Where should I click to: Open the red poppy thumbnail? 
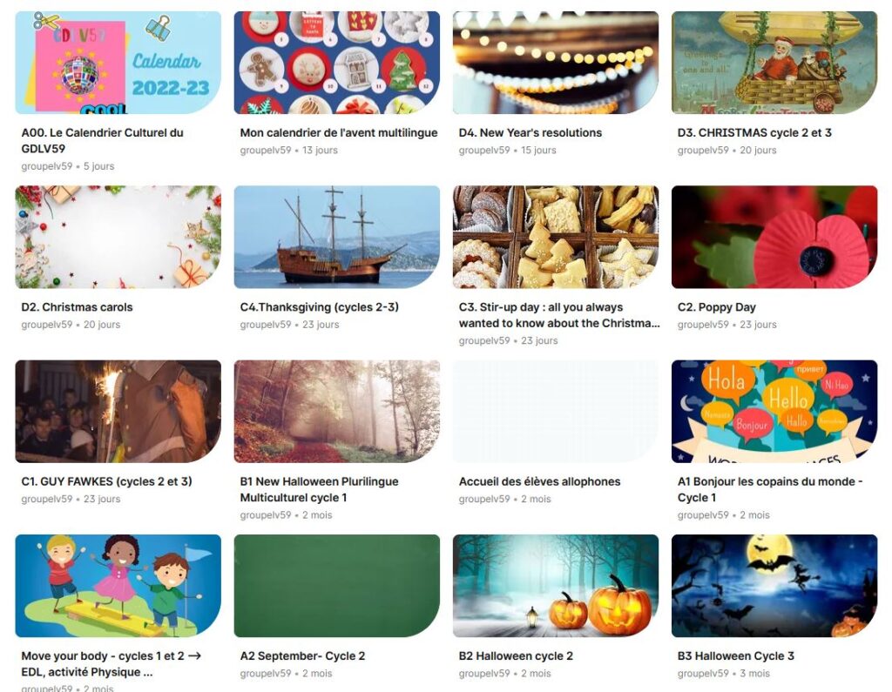point(774,237)
